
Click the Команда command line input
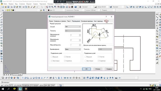[x=80, y=82]
